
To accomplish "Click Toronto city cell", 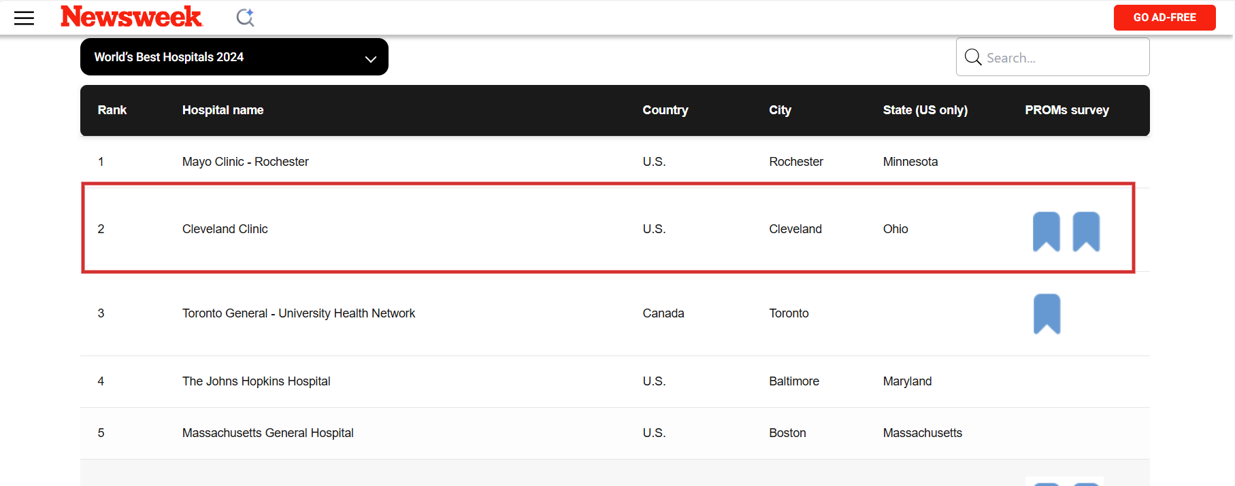I will tap(789, 313).
